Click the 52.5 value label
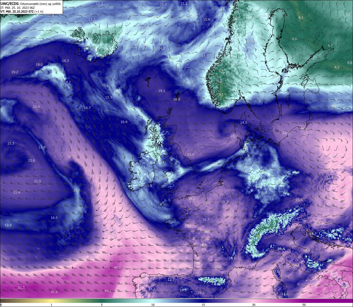This screenshot has height=307, width=353. [21, 287]
